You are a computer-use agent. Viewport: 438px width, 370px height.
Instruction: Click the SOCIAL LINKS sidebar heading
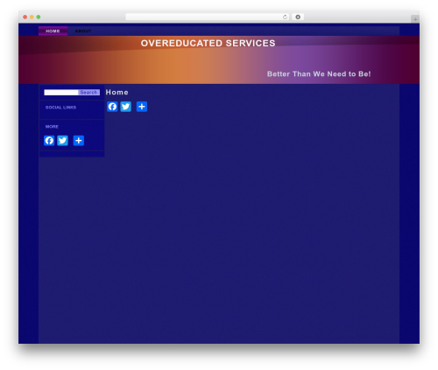[x=60, y=108]
